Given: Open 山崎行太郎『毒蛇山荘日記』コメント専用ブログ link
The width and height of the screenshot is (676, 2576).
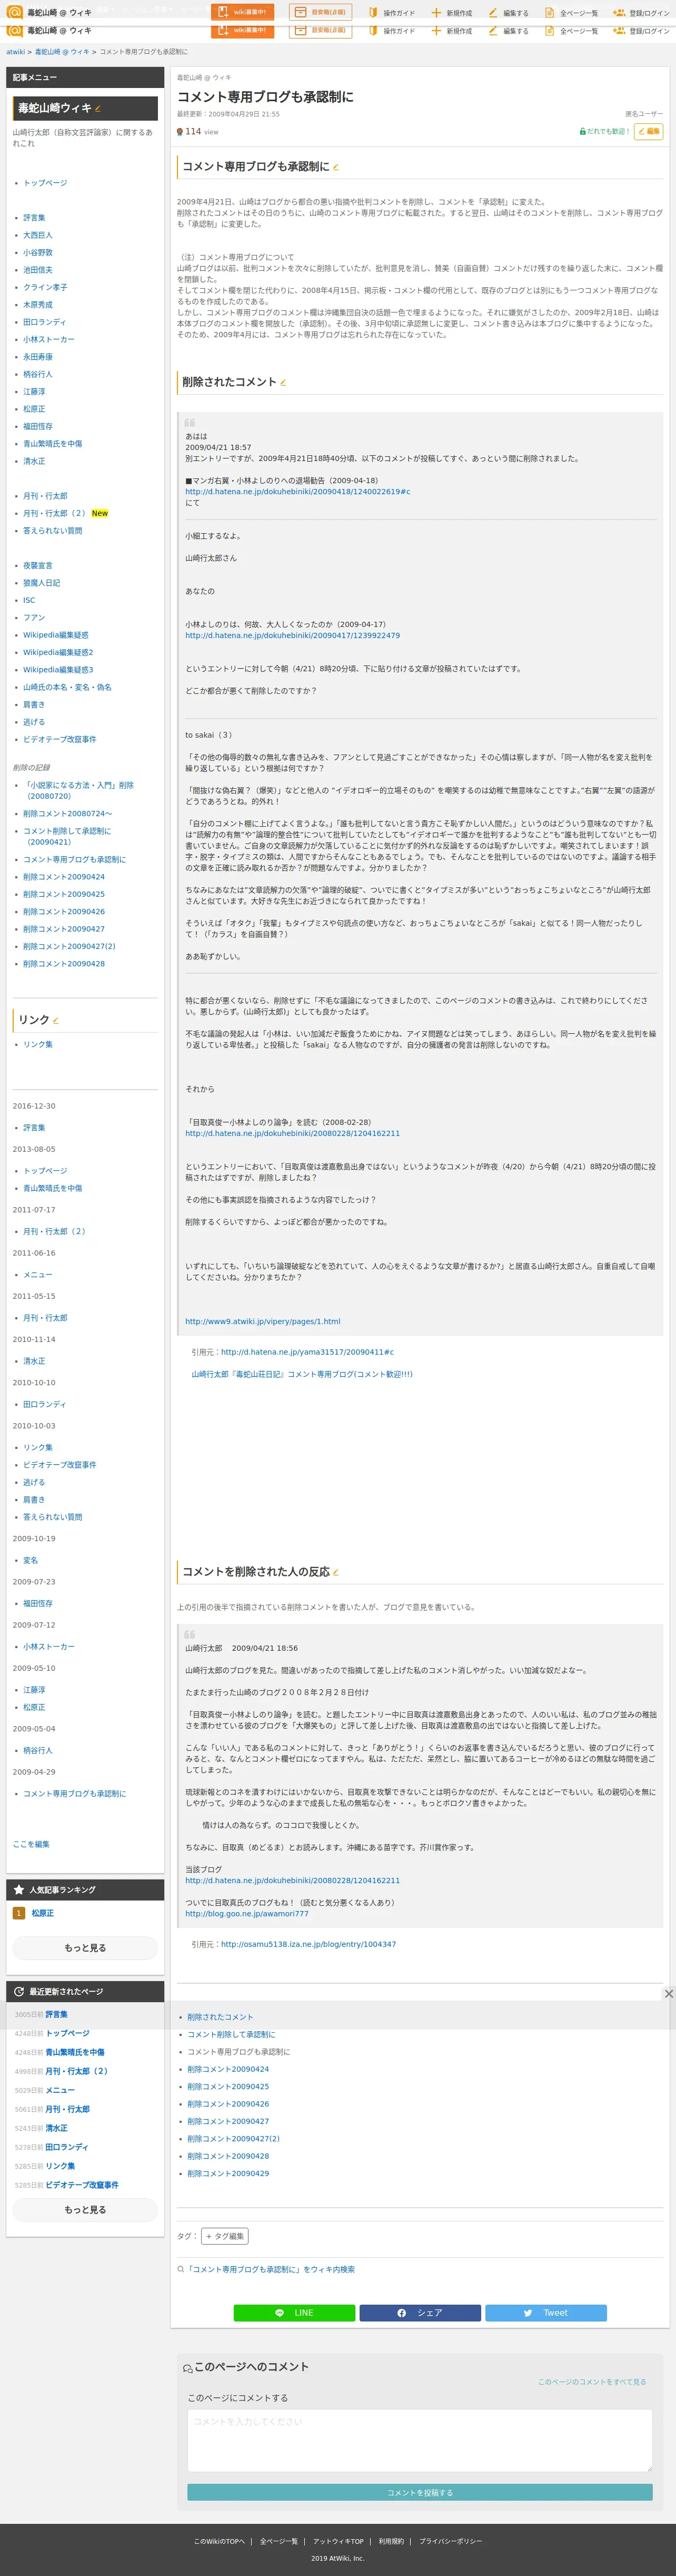Looking at the screenshot, I should pyautogui.click(x=302, y=1374).
